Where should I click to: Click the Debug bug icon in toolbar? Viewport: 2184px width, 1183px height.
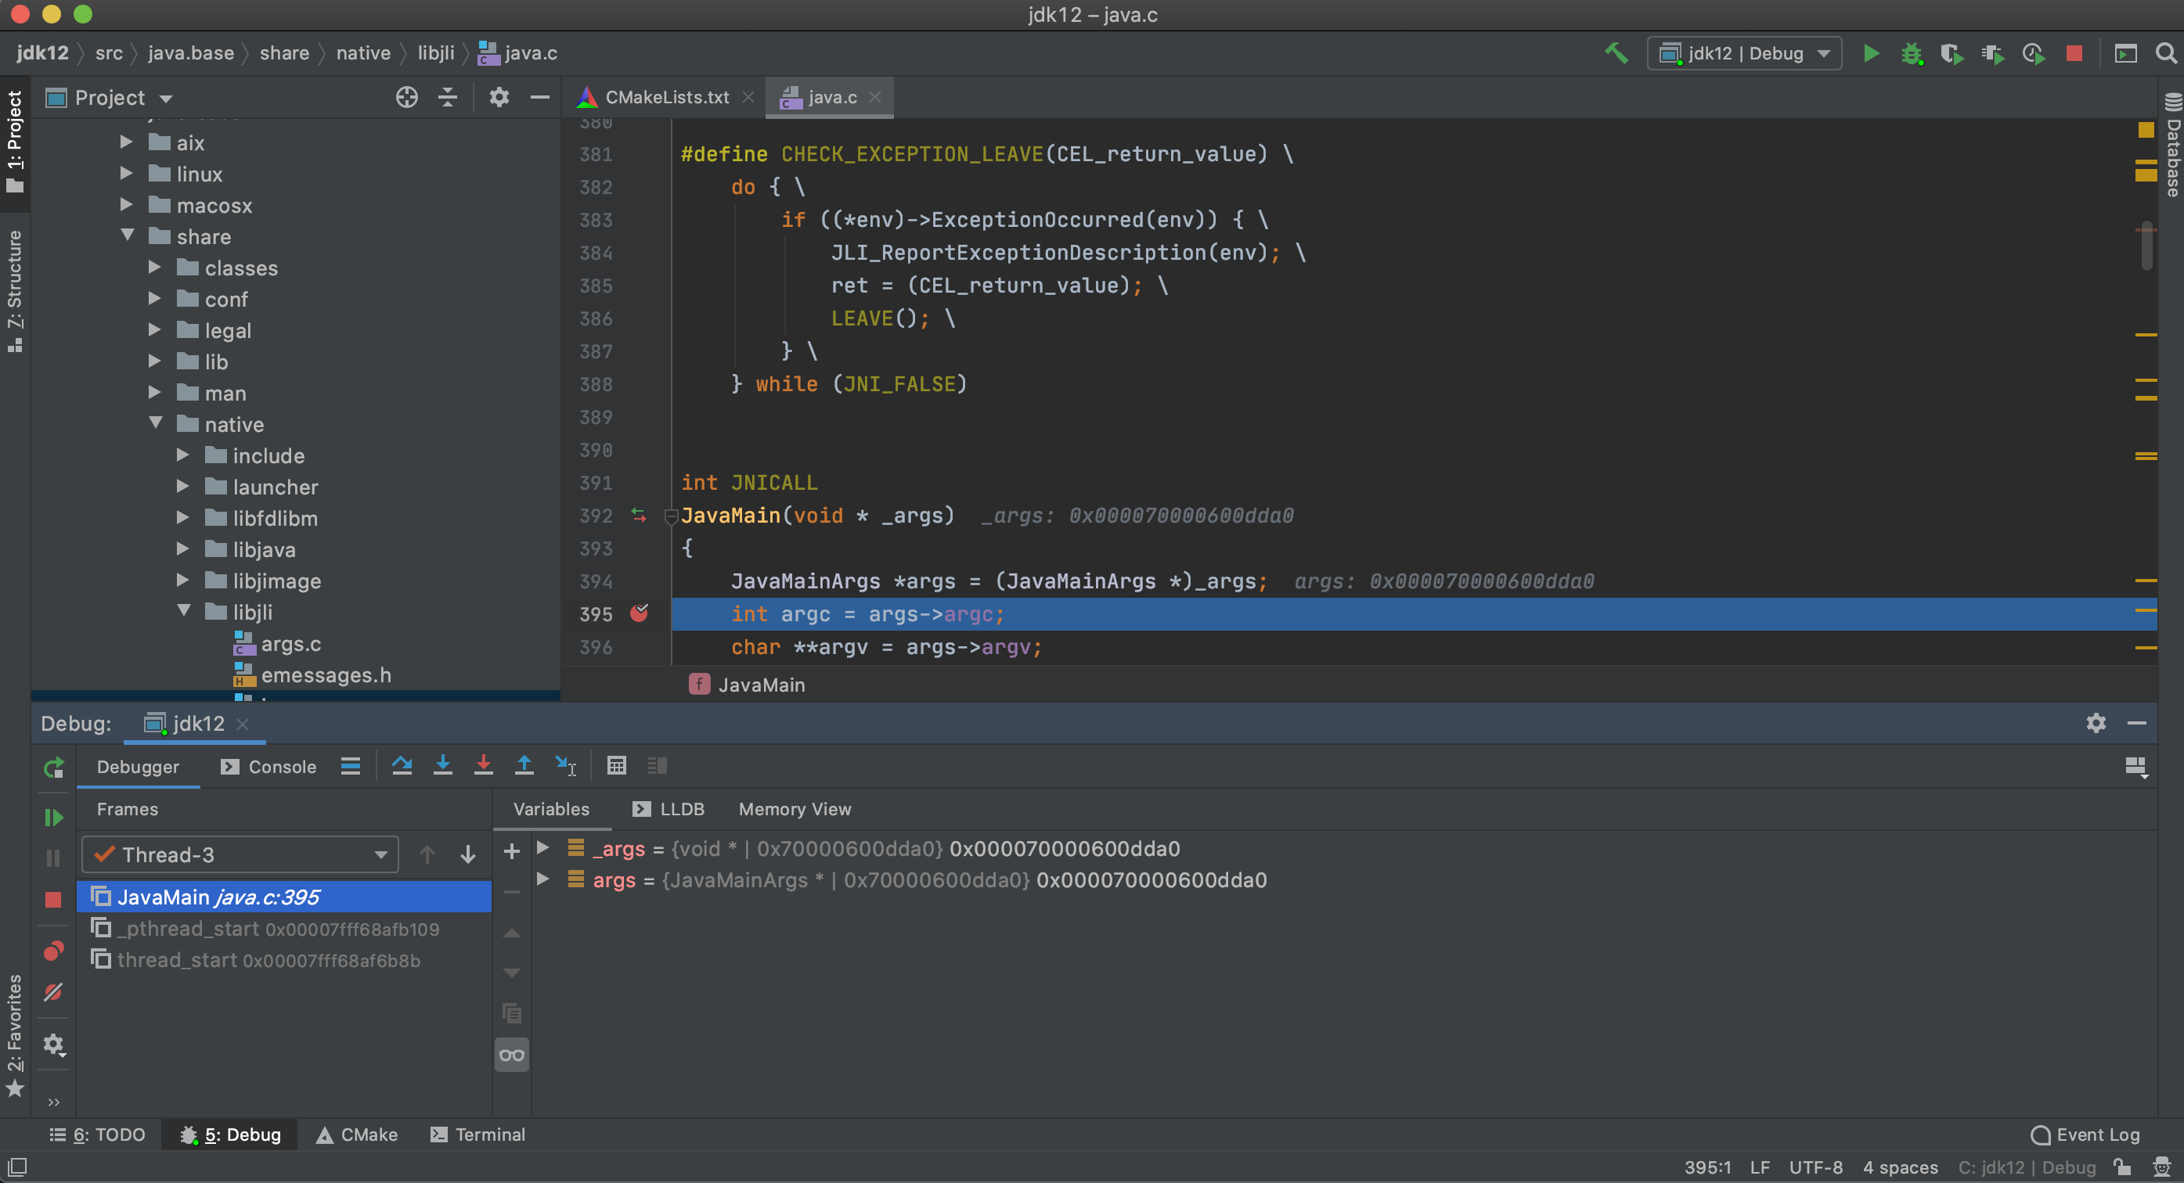pyautogui.click(x=1911, y=53)
